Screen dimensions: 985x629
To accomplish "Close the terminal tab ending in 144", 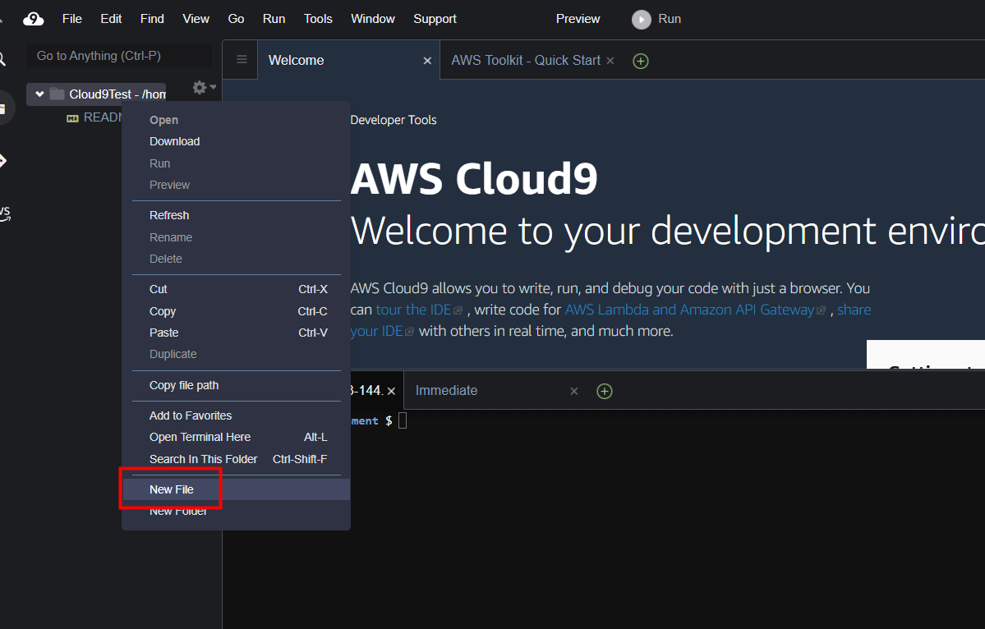I will (x=391, y=391).
